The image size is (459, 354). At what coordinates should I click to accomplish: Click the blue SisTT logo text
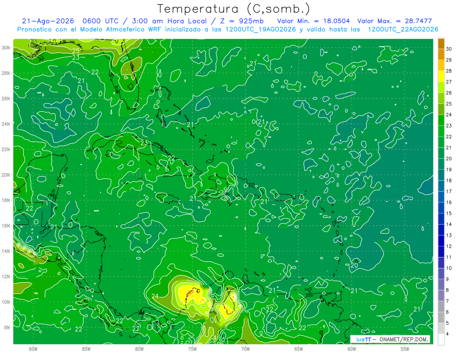pos(363,339)
